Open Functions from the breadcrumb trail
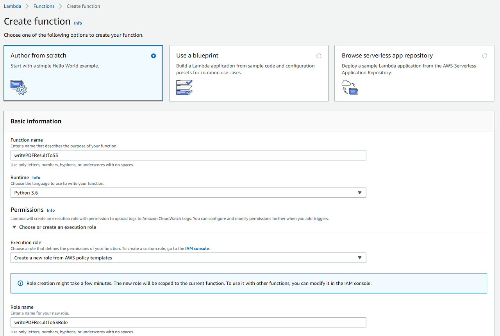Image resolution: width=500 pixels, height=336 pixels. click(x=44, y=6)
